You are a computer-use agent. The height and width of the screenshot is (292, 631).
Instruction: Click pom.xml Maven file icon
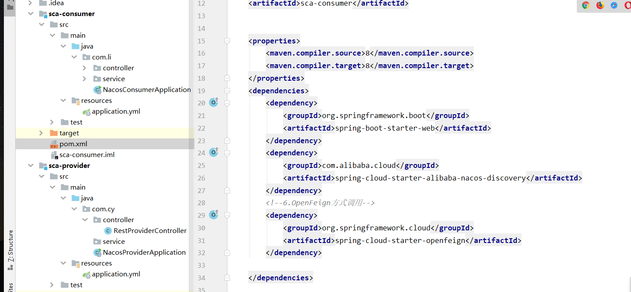pyautogui.click(x=54, y=144)
